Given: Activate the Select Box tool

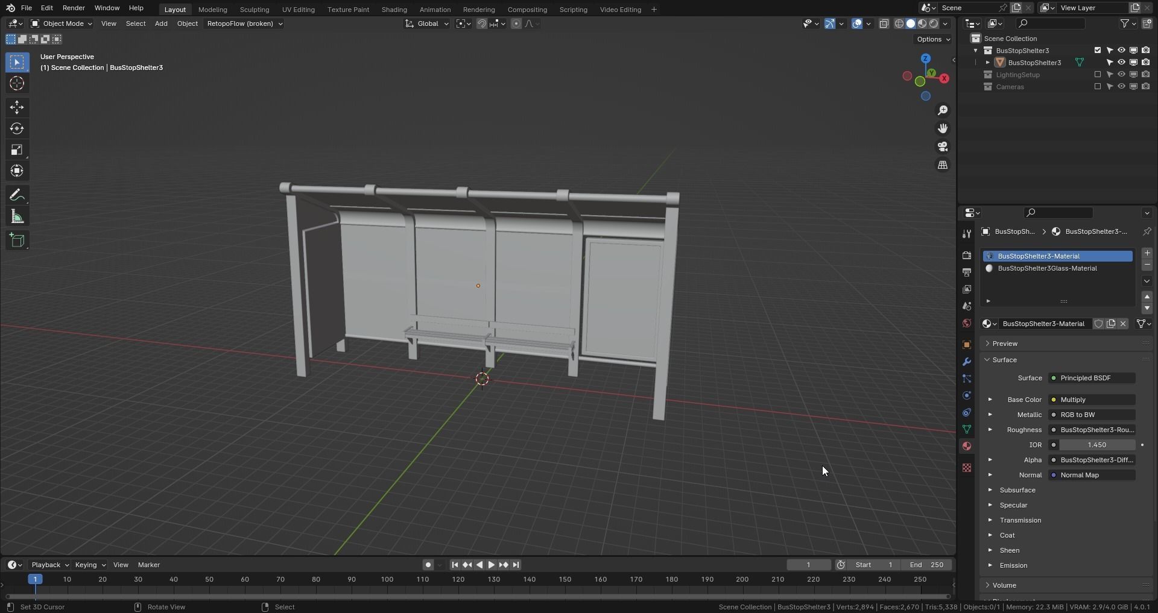Looking at the screenshot, I should 17,62.
